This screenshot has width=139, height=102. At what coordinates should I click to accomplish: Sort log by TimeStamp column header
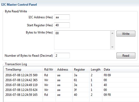23,70
